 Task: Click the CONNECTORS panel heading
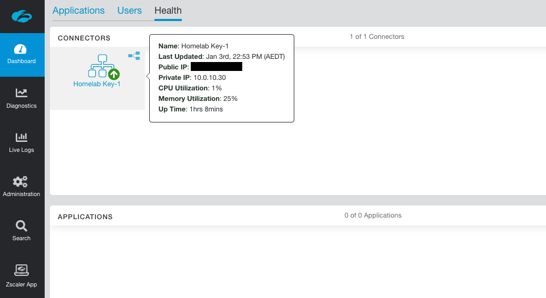pos(84,38)
